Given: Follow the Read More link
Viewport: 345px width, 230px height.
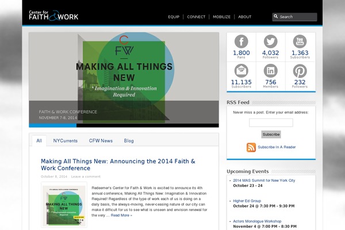Looking at the screenshot, I should 121,215.
